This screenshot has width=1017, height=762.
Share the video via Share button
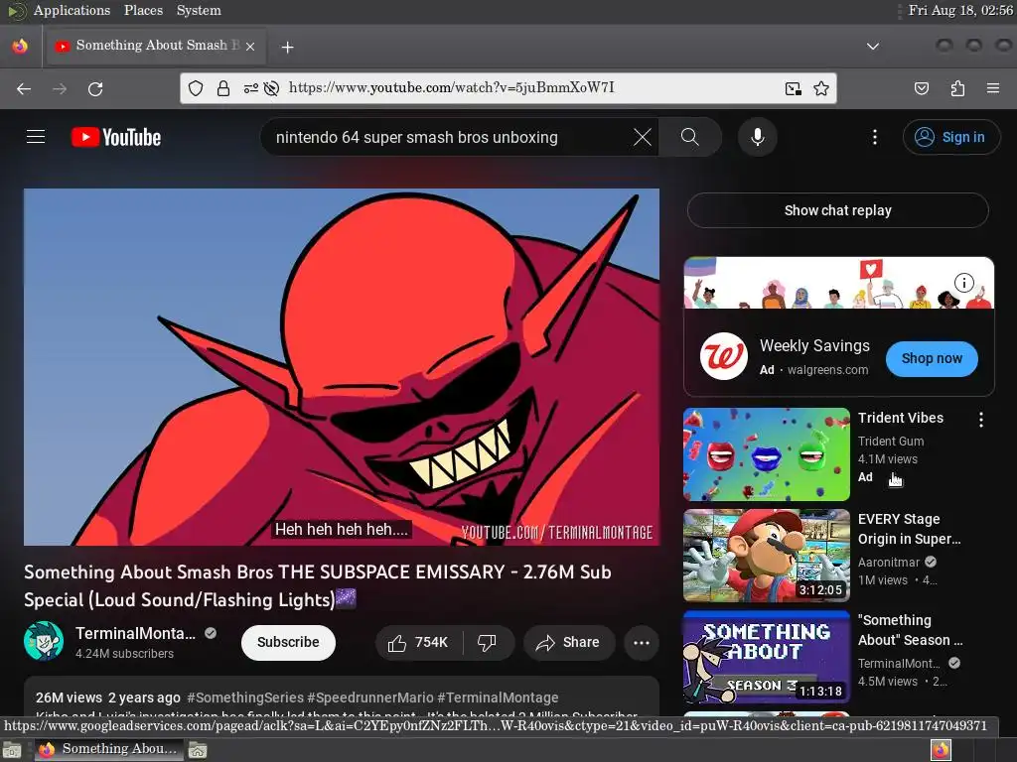tap(568, 642)
